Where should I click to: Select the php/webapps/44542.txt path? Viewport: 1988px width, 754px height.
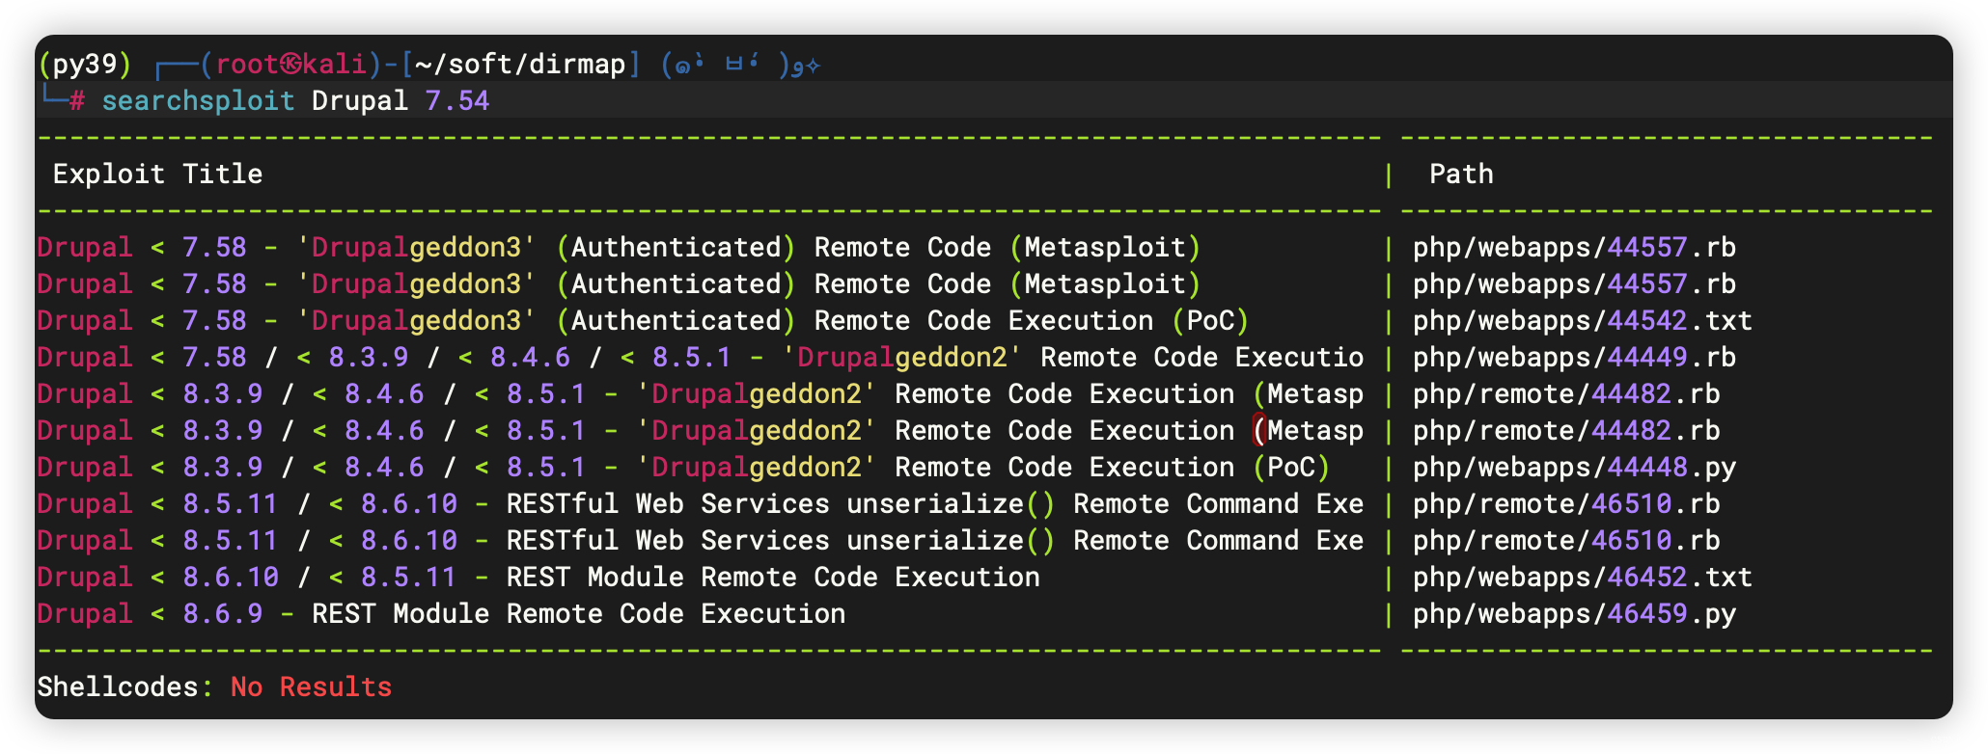point(1583,321)
